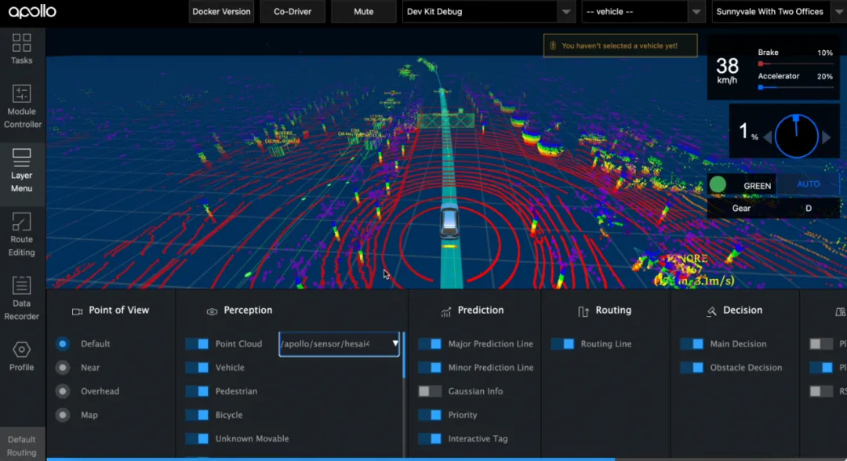This screenshot has width=847, height=461.
Task: Click the Mute button
Action: [364, 11]
